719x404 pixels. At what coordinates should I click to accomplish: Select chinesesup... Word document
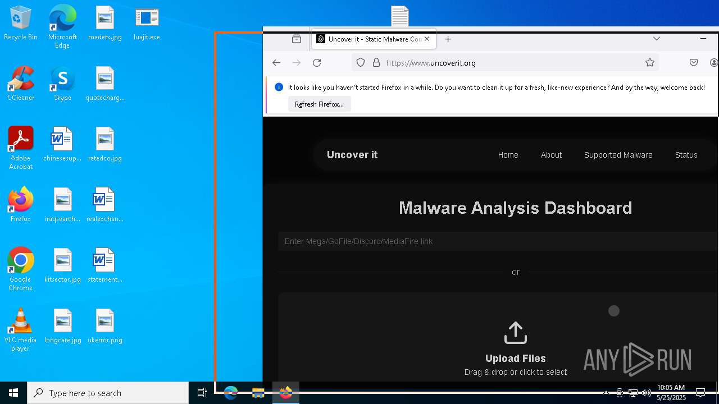(62, 145)
